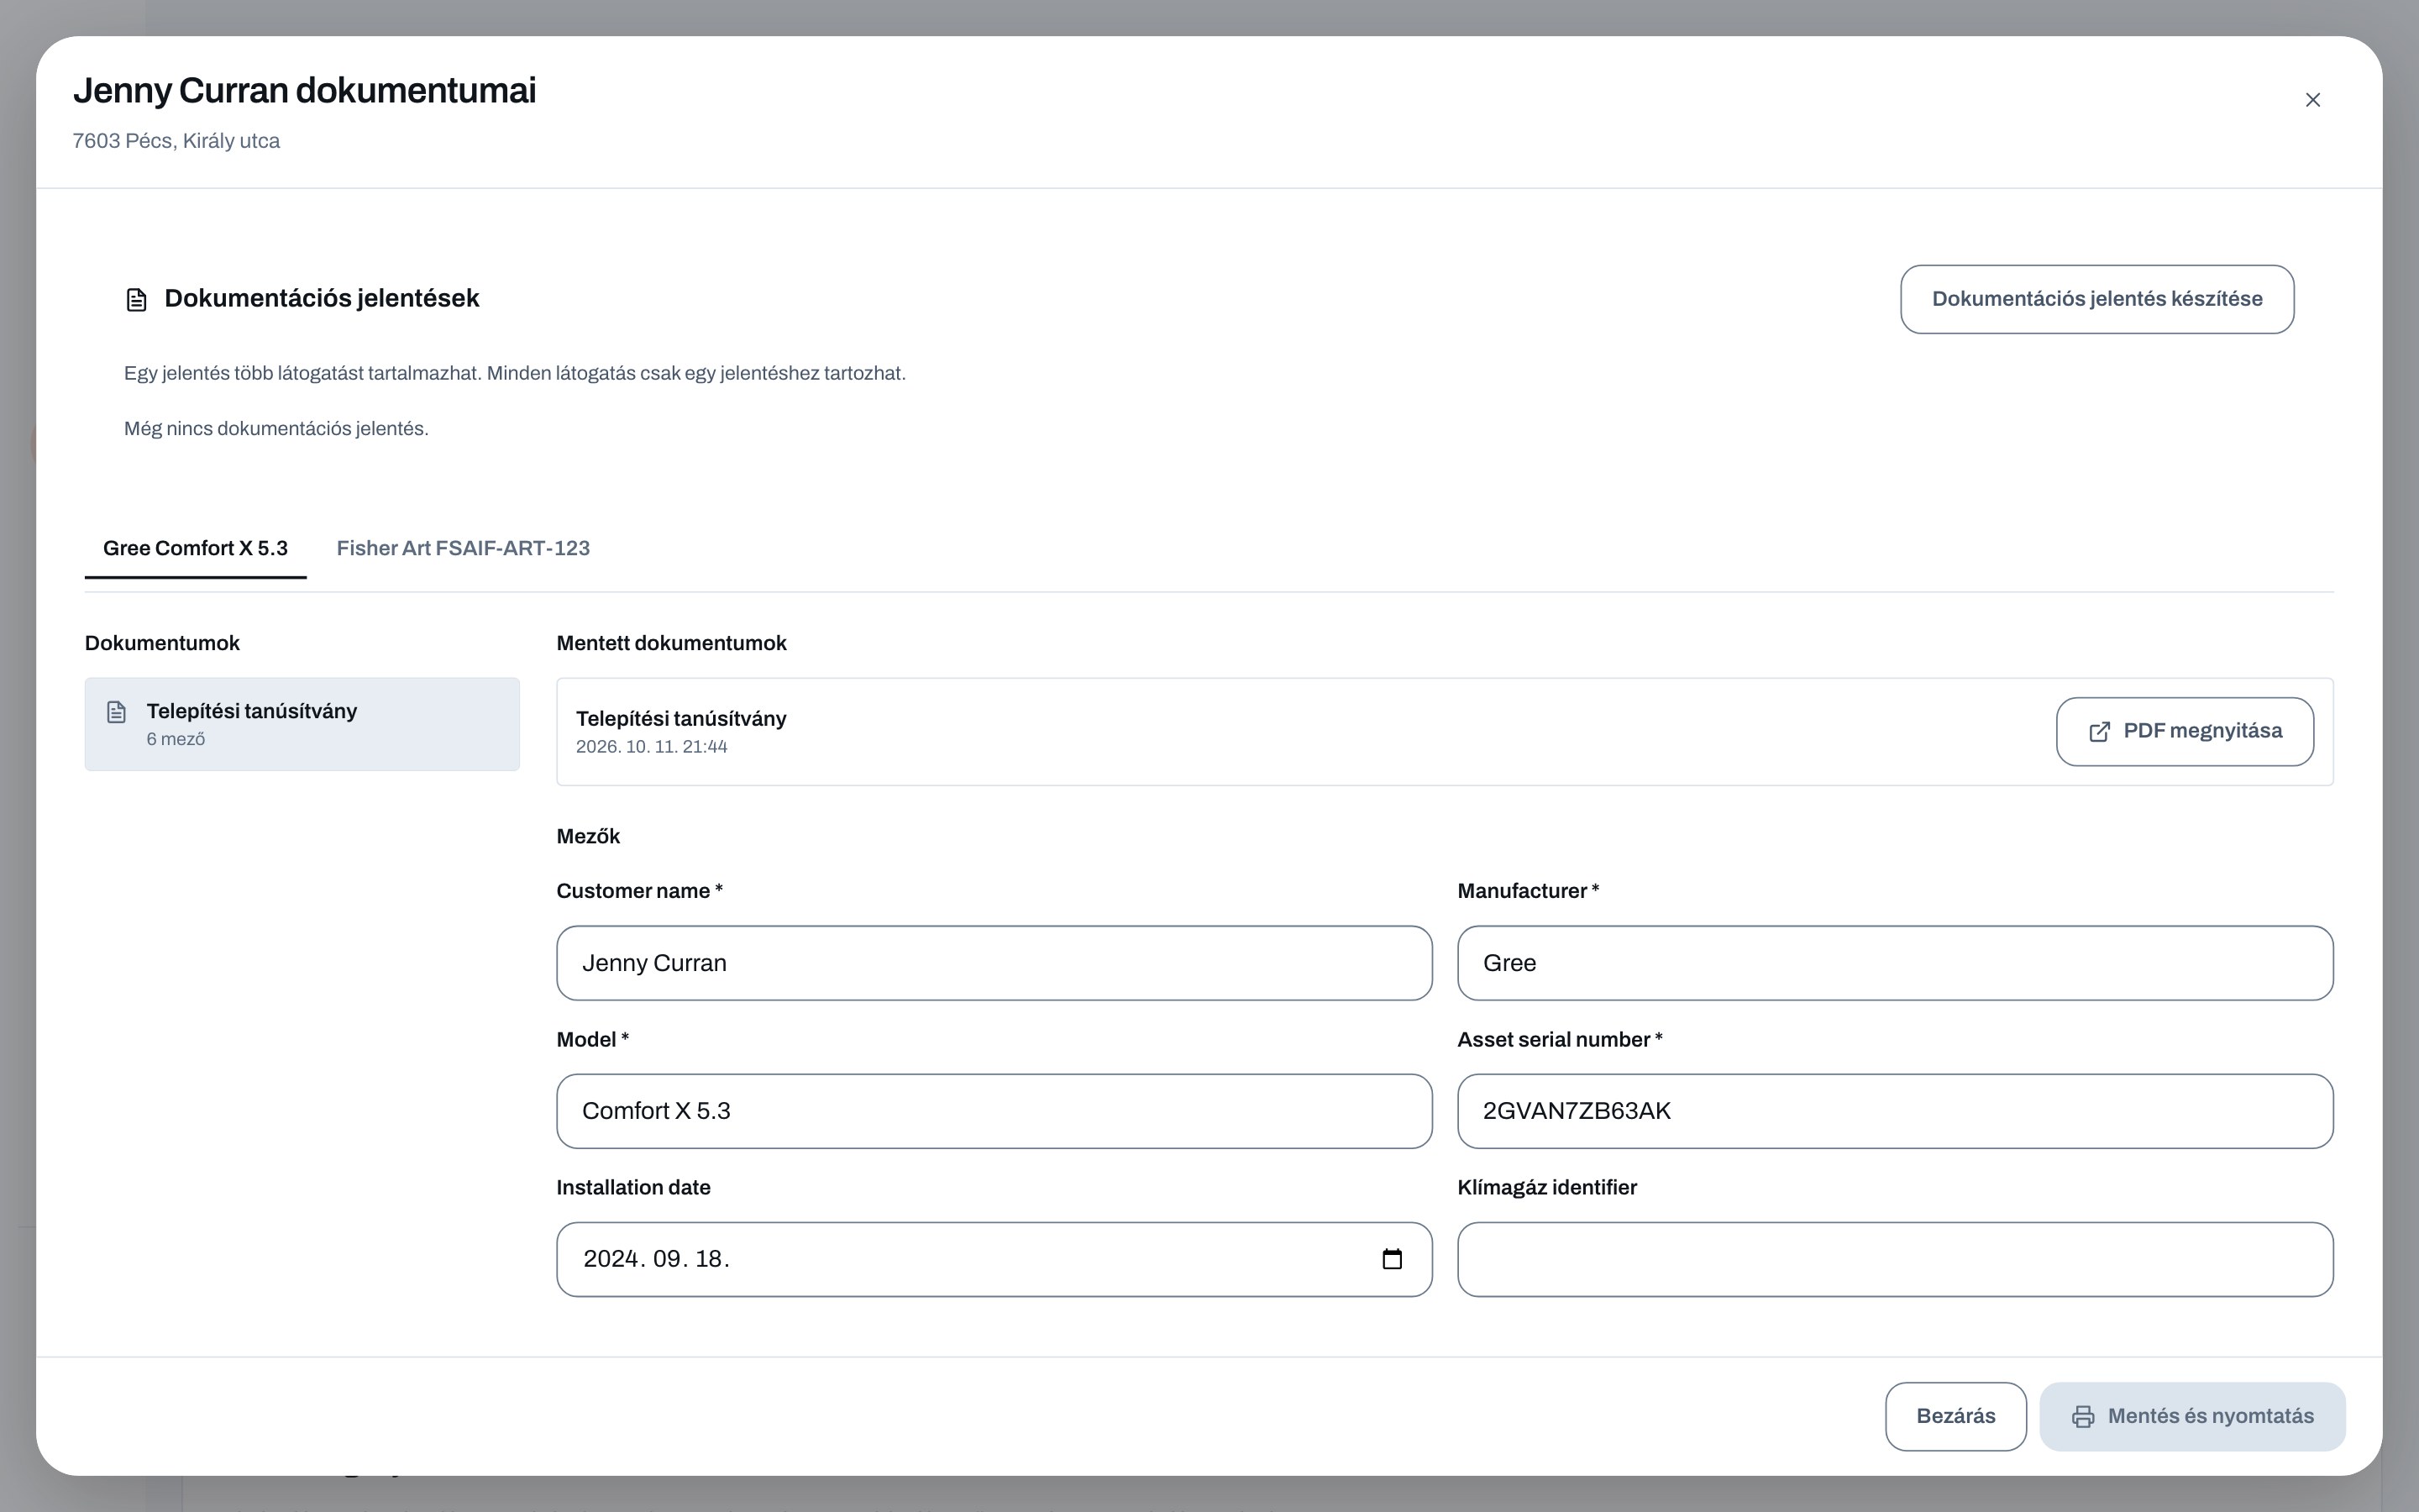Image resolution: width=2419 pixels, height=1512 pixels.
Task: Click the text Még nincs dokumentációs jelentés.
Action: click(275, 429)
